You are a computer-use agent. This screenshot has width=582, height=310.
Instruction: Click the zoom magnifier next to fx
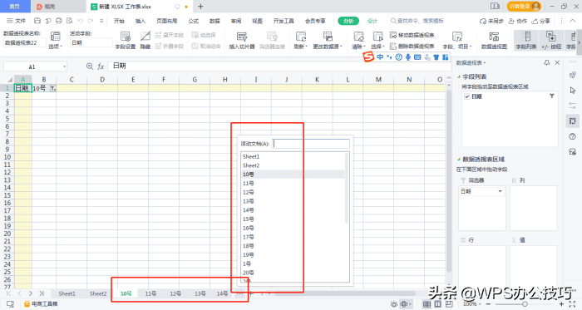click(x=90, y=66)
